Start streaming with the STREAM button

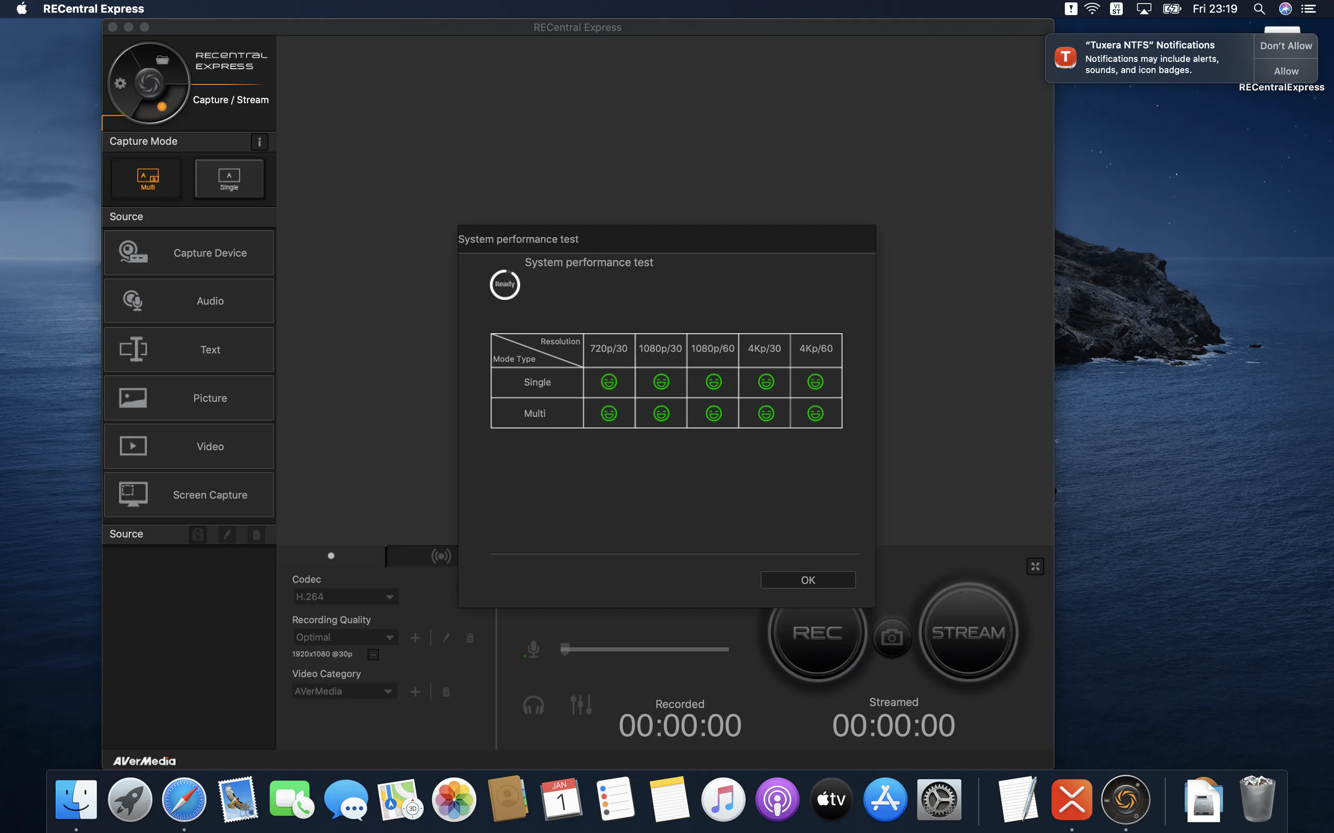(x=968, y=633)
